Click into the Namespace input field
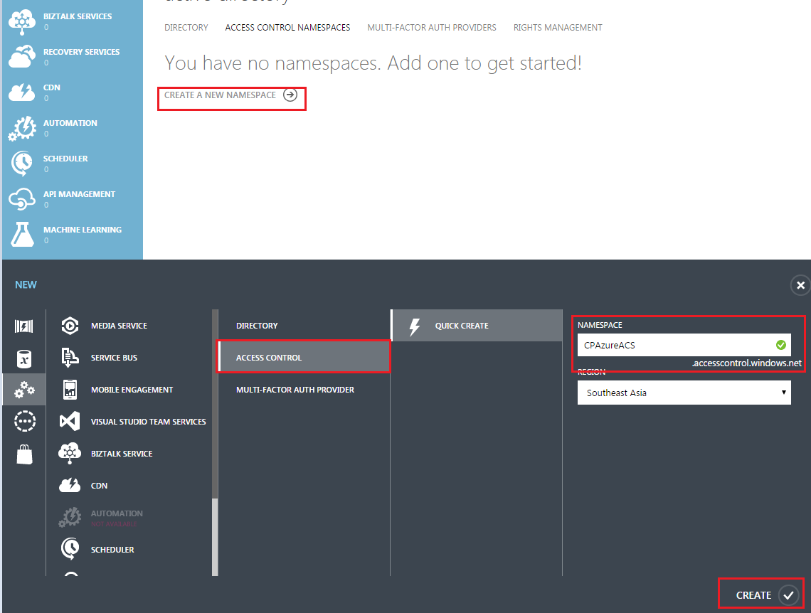Viewport: 811px width, 613px height. 684,345
